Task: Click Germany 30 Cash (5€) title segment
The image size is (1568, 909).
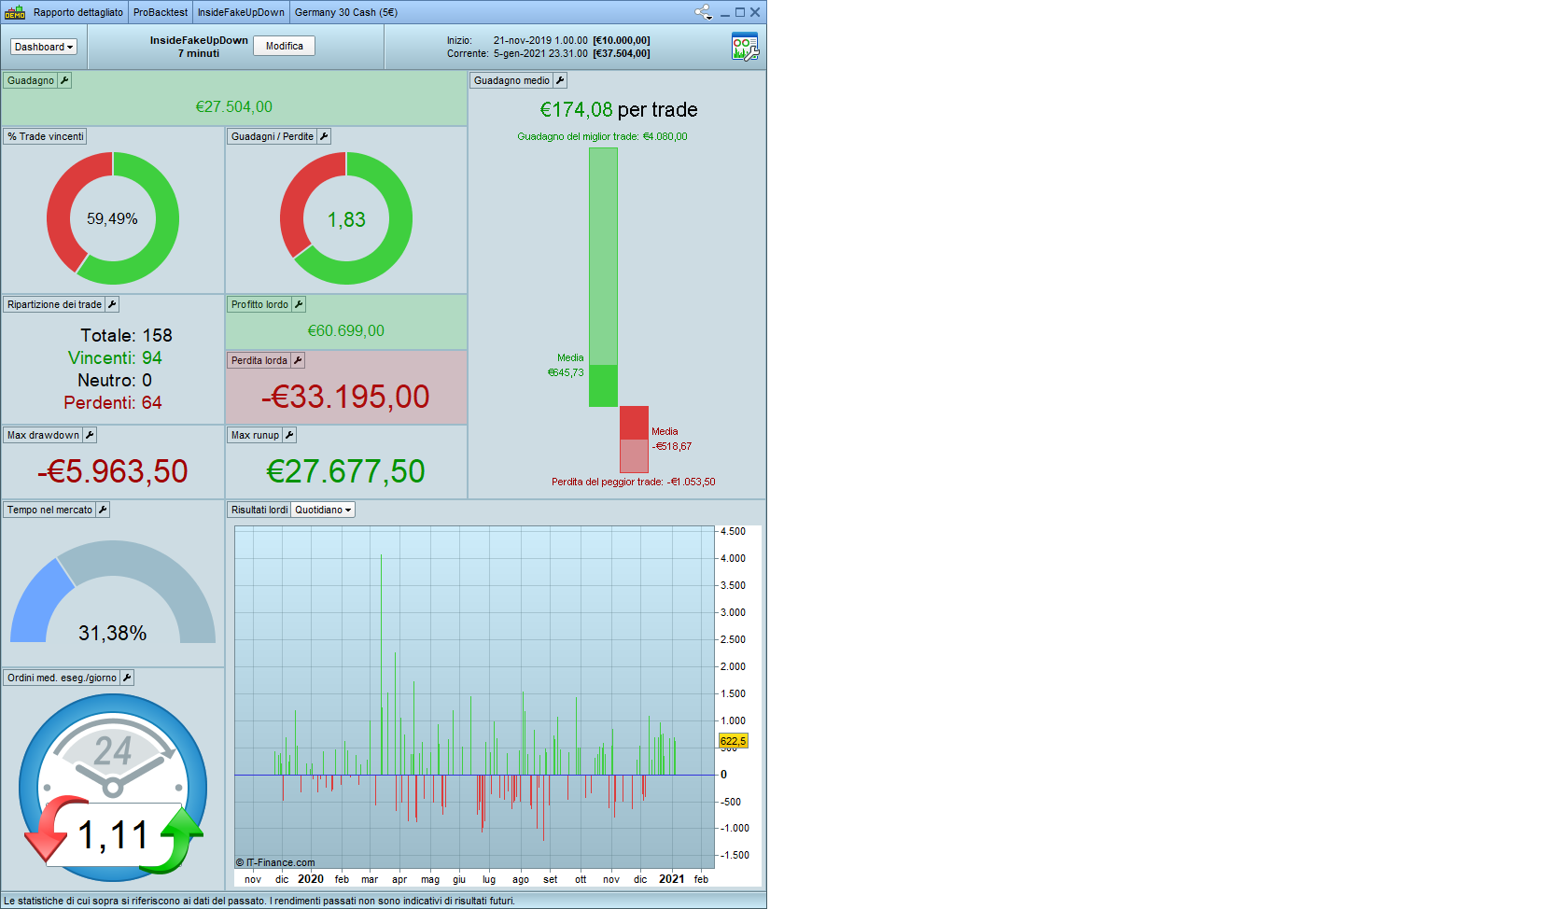Action: click(x=346, y=12)
